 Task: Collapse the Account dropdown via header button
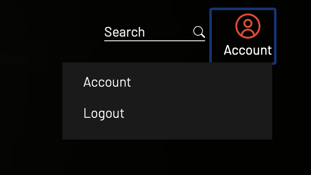tap(243, 36)
